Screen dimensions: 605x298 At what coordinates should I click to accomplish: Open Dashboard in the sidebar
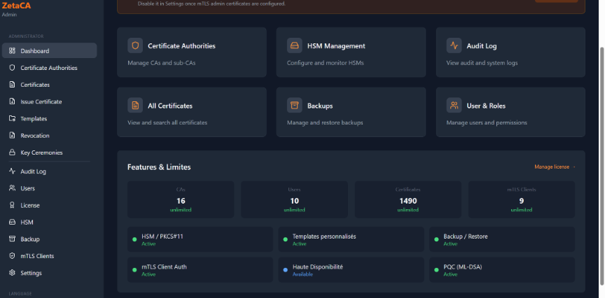tap(50, 50)
